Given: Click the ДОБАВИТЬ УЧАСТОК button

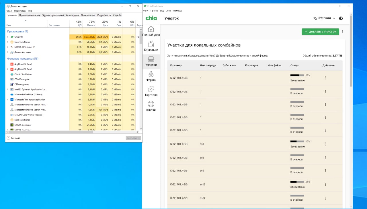Looking at the screenshot, I should click(320, 32).
